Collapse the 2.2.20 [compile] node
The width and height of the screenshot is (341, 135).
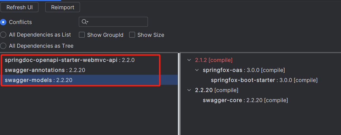click(189, 90)
